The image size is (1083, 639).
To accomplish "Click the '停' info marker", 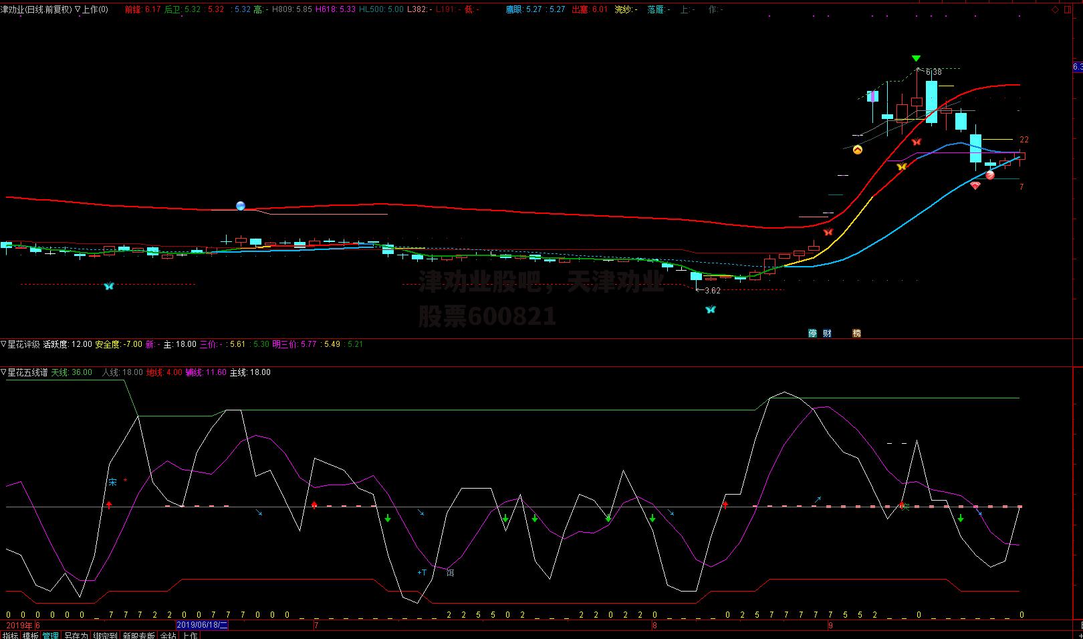I will tap(813, 333).
